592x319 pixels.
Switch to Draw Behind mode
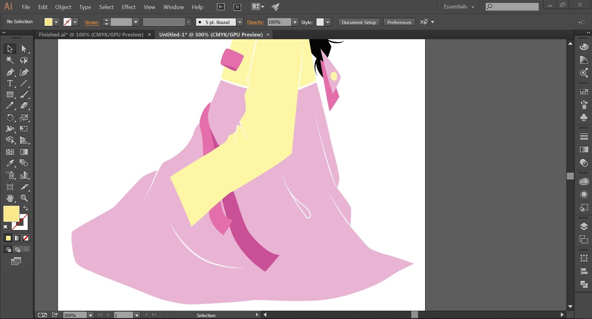tap(17, 249)
